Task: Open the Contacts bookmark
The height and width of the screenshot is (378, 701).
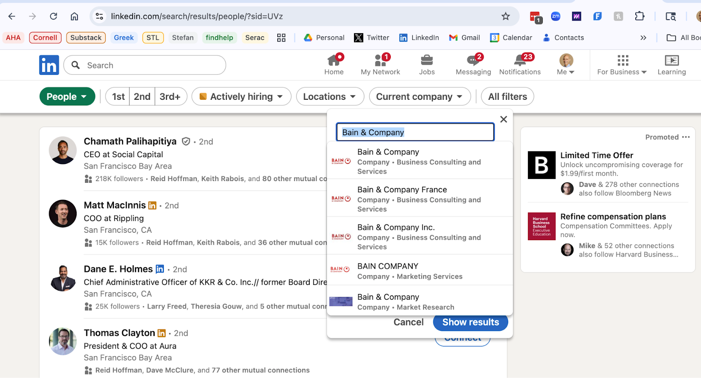Action: (x=563, y=38)
